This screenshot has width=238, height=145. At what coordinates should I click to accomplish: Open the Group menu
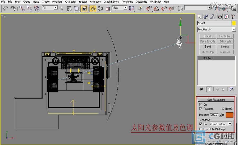tap(26, 2)
